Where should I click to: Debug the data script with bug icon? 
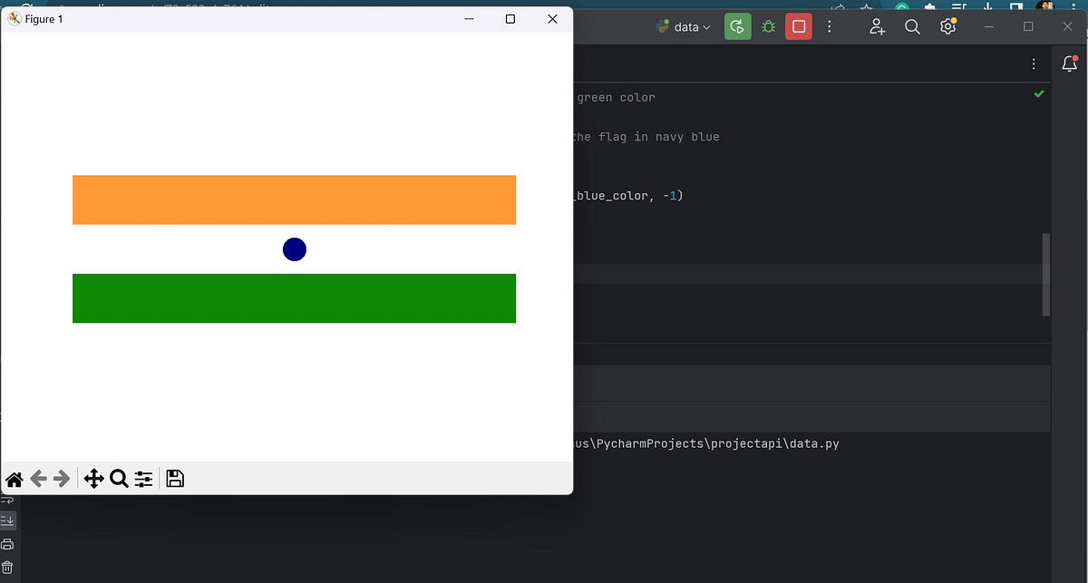pyautogui.click(x=768, y=26)
